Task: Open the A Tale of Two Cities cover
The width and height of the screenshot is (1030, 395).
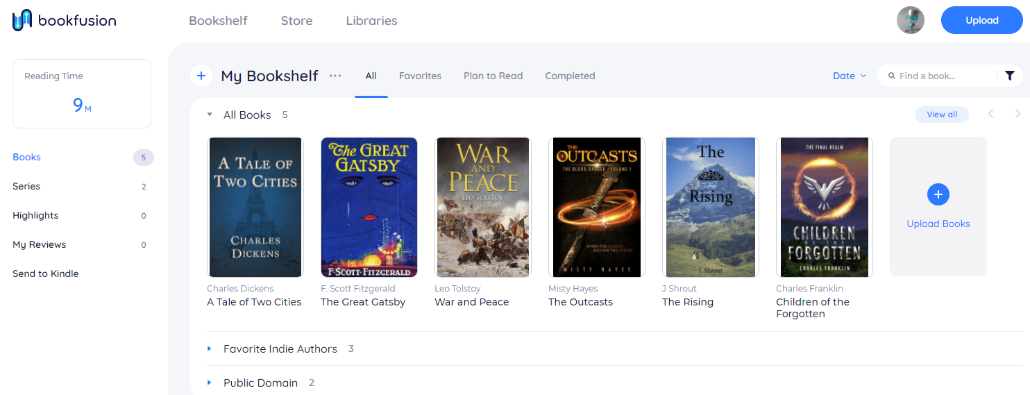Action: pos(255,207)
